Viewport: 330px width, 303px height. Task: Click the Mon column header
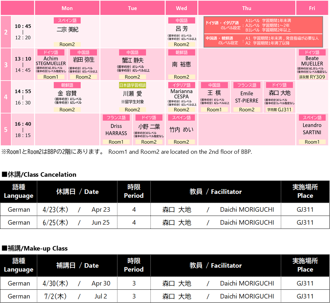(67, 8)
